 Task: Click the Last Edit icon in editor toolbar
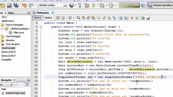pos(58,18)
